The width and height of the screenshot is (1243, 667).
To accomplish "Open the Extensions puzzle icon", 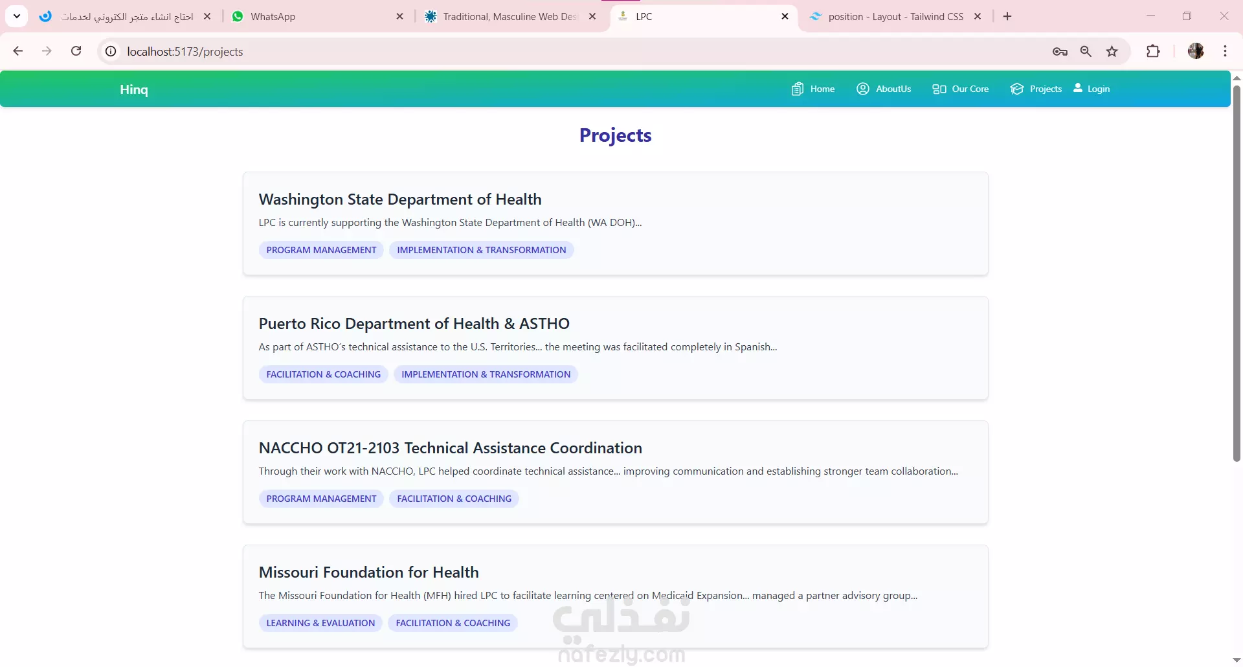I will click(1153, 51).
